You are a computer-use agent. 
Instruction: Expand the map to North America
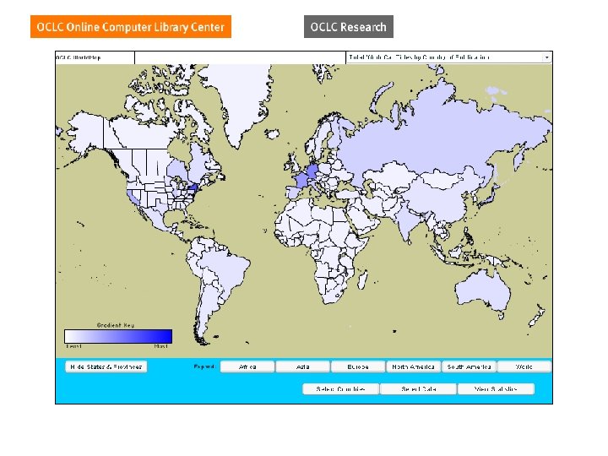tap(413, 366)
